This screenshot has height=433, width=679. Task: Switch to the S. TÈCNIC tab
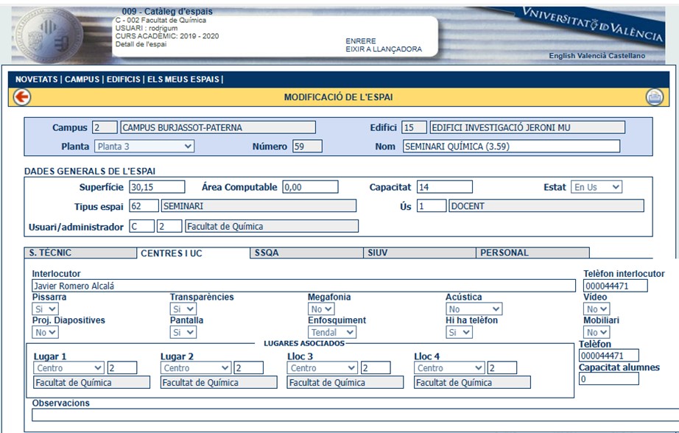click(80, 253)
